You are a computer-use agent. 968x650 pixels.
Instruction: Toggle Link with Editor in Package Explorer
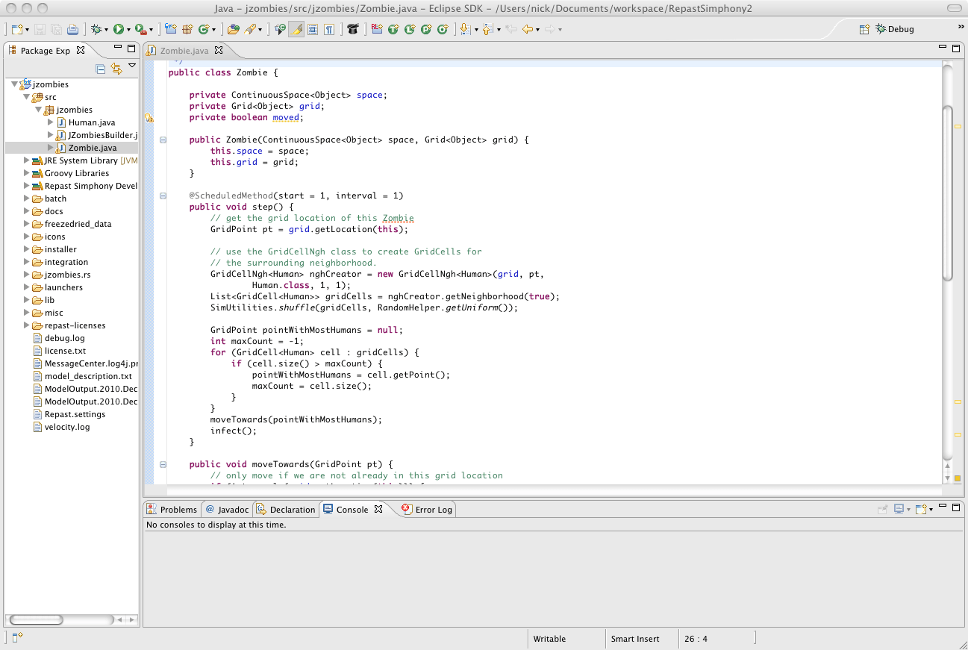pos(116,69)
